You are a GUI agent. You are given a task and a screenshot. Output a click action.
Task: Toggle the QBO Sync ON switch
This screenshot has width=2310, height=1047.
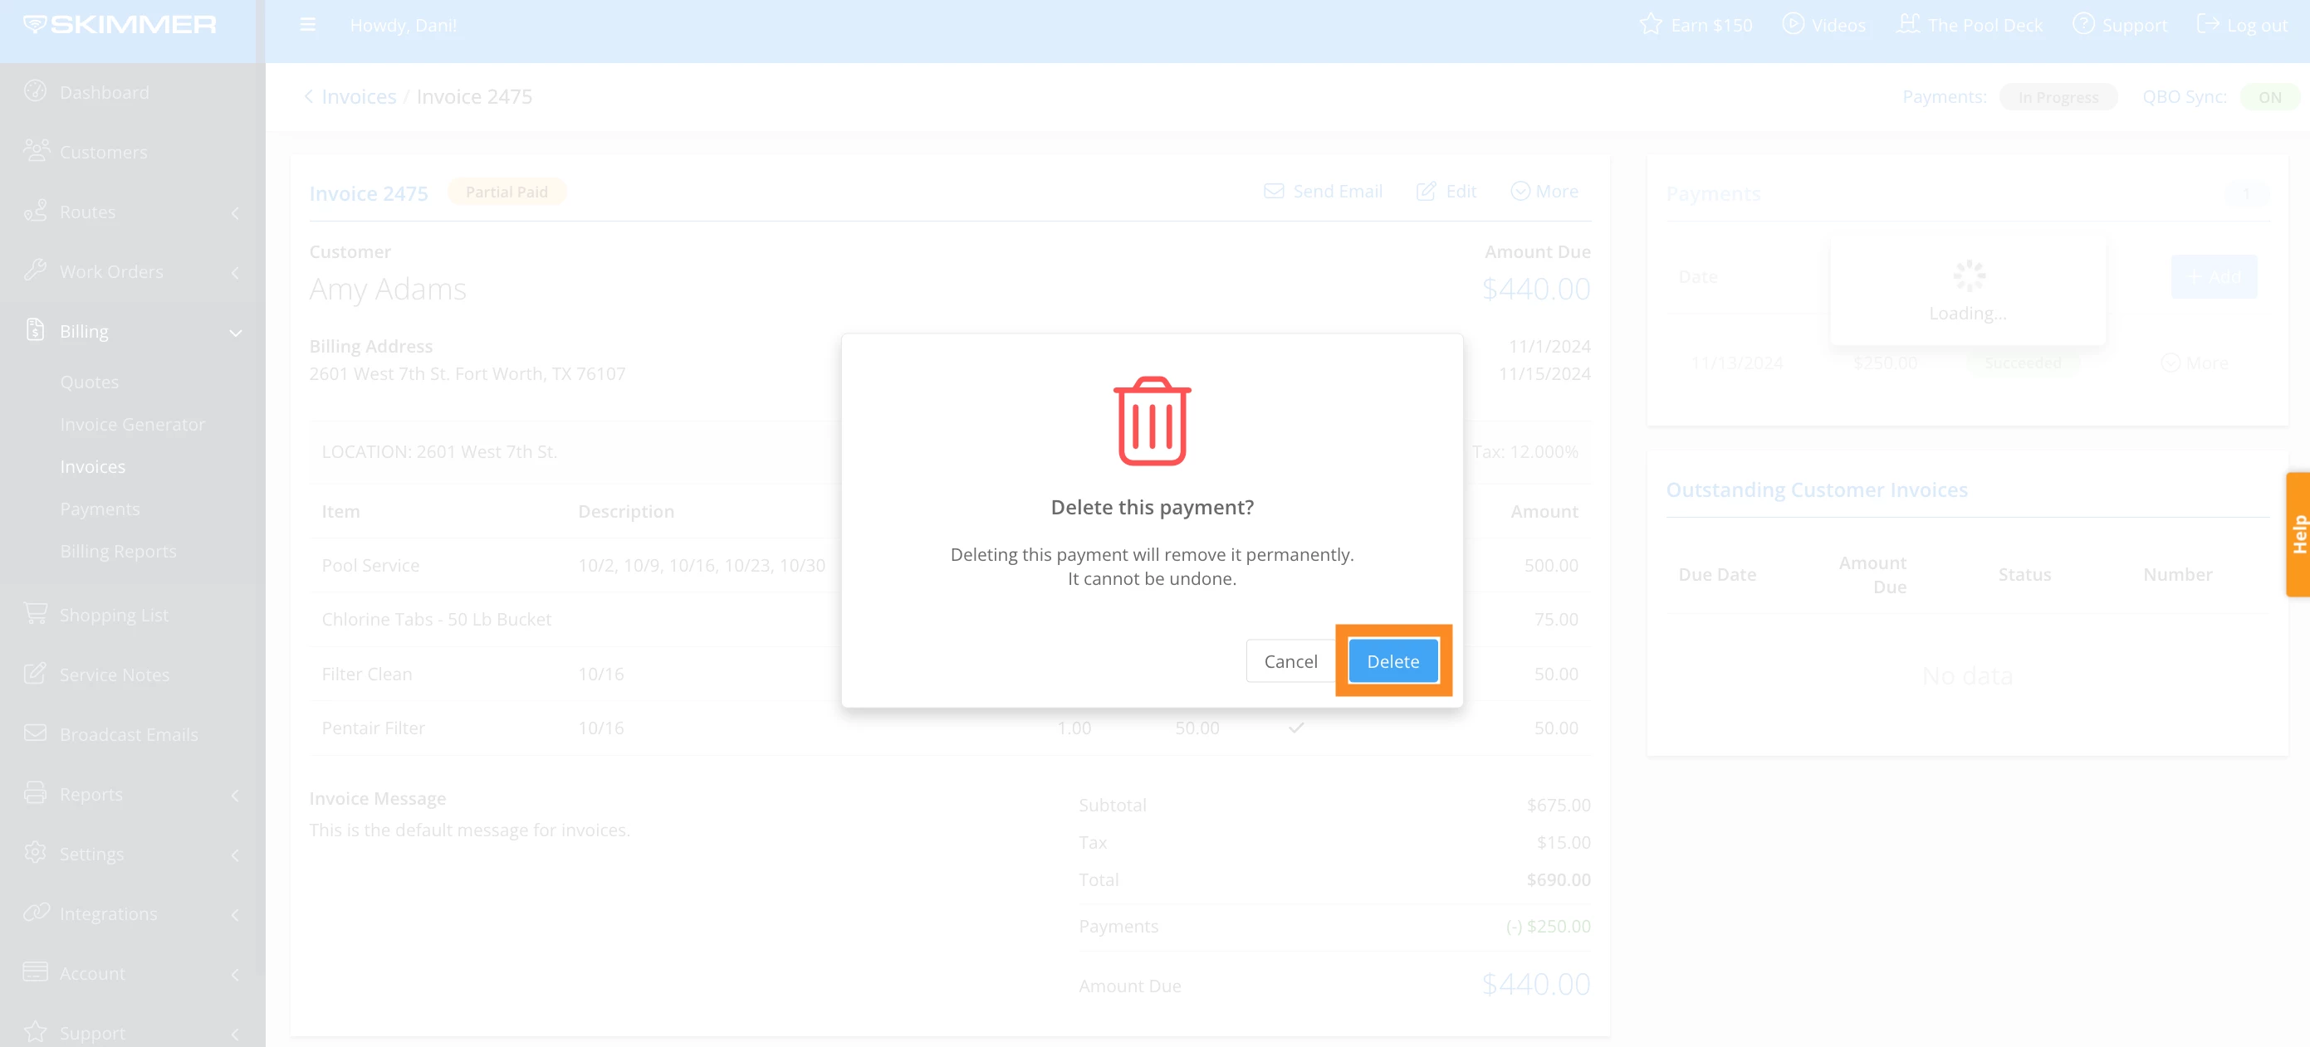(2268, 97)
